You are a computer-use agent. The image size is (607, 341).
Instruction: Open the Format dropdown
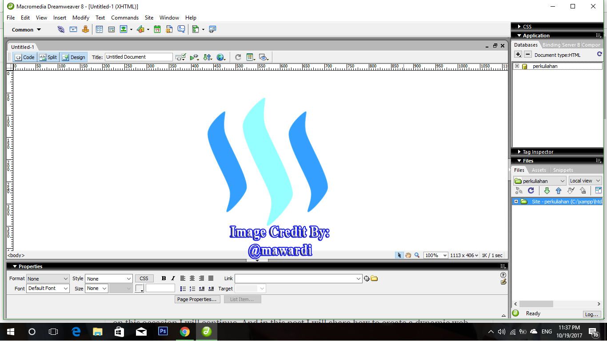coord(48,279)
